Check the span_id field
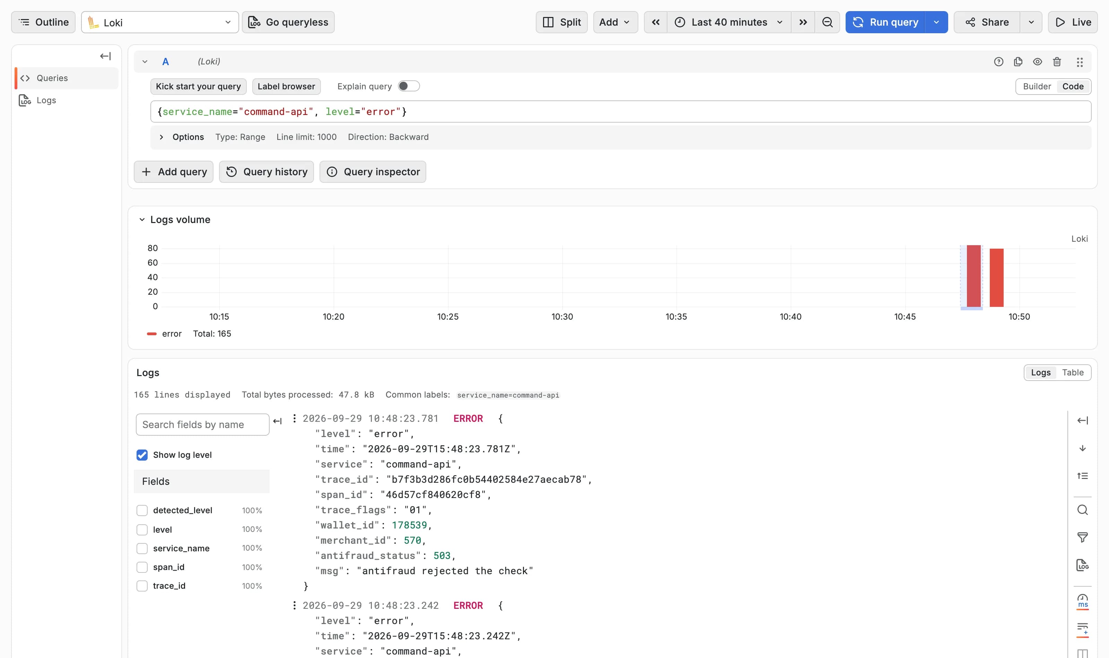Screen dimensions: 1109x658 (x=142, y=567)
